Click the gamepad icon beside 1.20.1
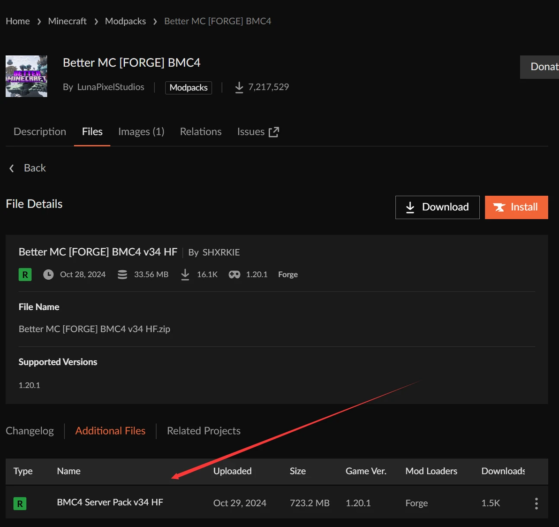559x527 pixels. click(x=234, y=275)
